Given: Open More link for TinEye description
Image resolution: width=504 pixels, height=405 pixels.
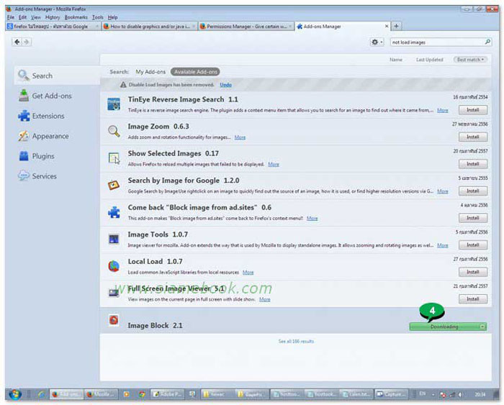Looking at the screenshot, I should (x=443, y=110).
